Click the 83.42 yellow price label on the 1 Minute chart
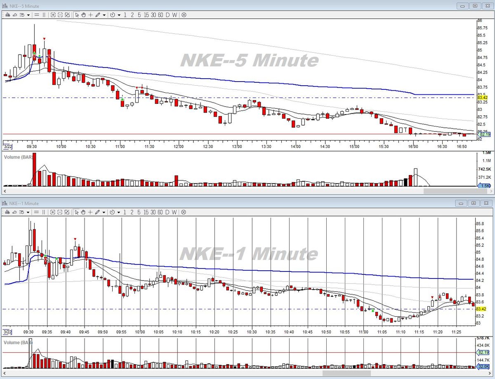 click(x=481, y=309)
